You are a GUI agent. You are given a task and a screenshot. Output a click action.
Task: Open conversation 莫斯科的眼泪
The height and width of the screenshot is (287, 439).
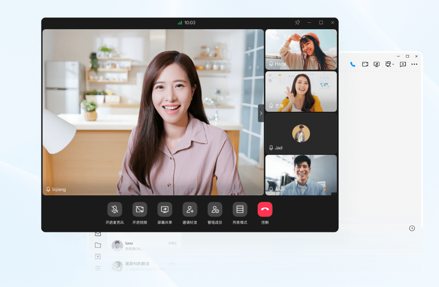144,266
